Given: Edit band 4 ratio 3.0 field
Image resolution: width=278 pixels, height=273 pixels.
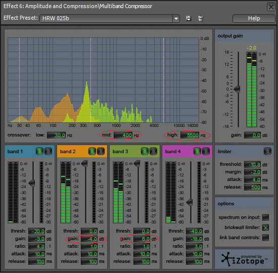Looking at the screenshot, I should 194,246.
